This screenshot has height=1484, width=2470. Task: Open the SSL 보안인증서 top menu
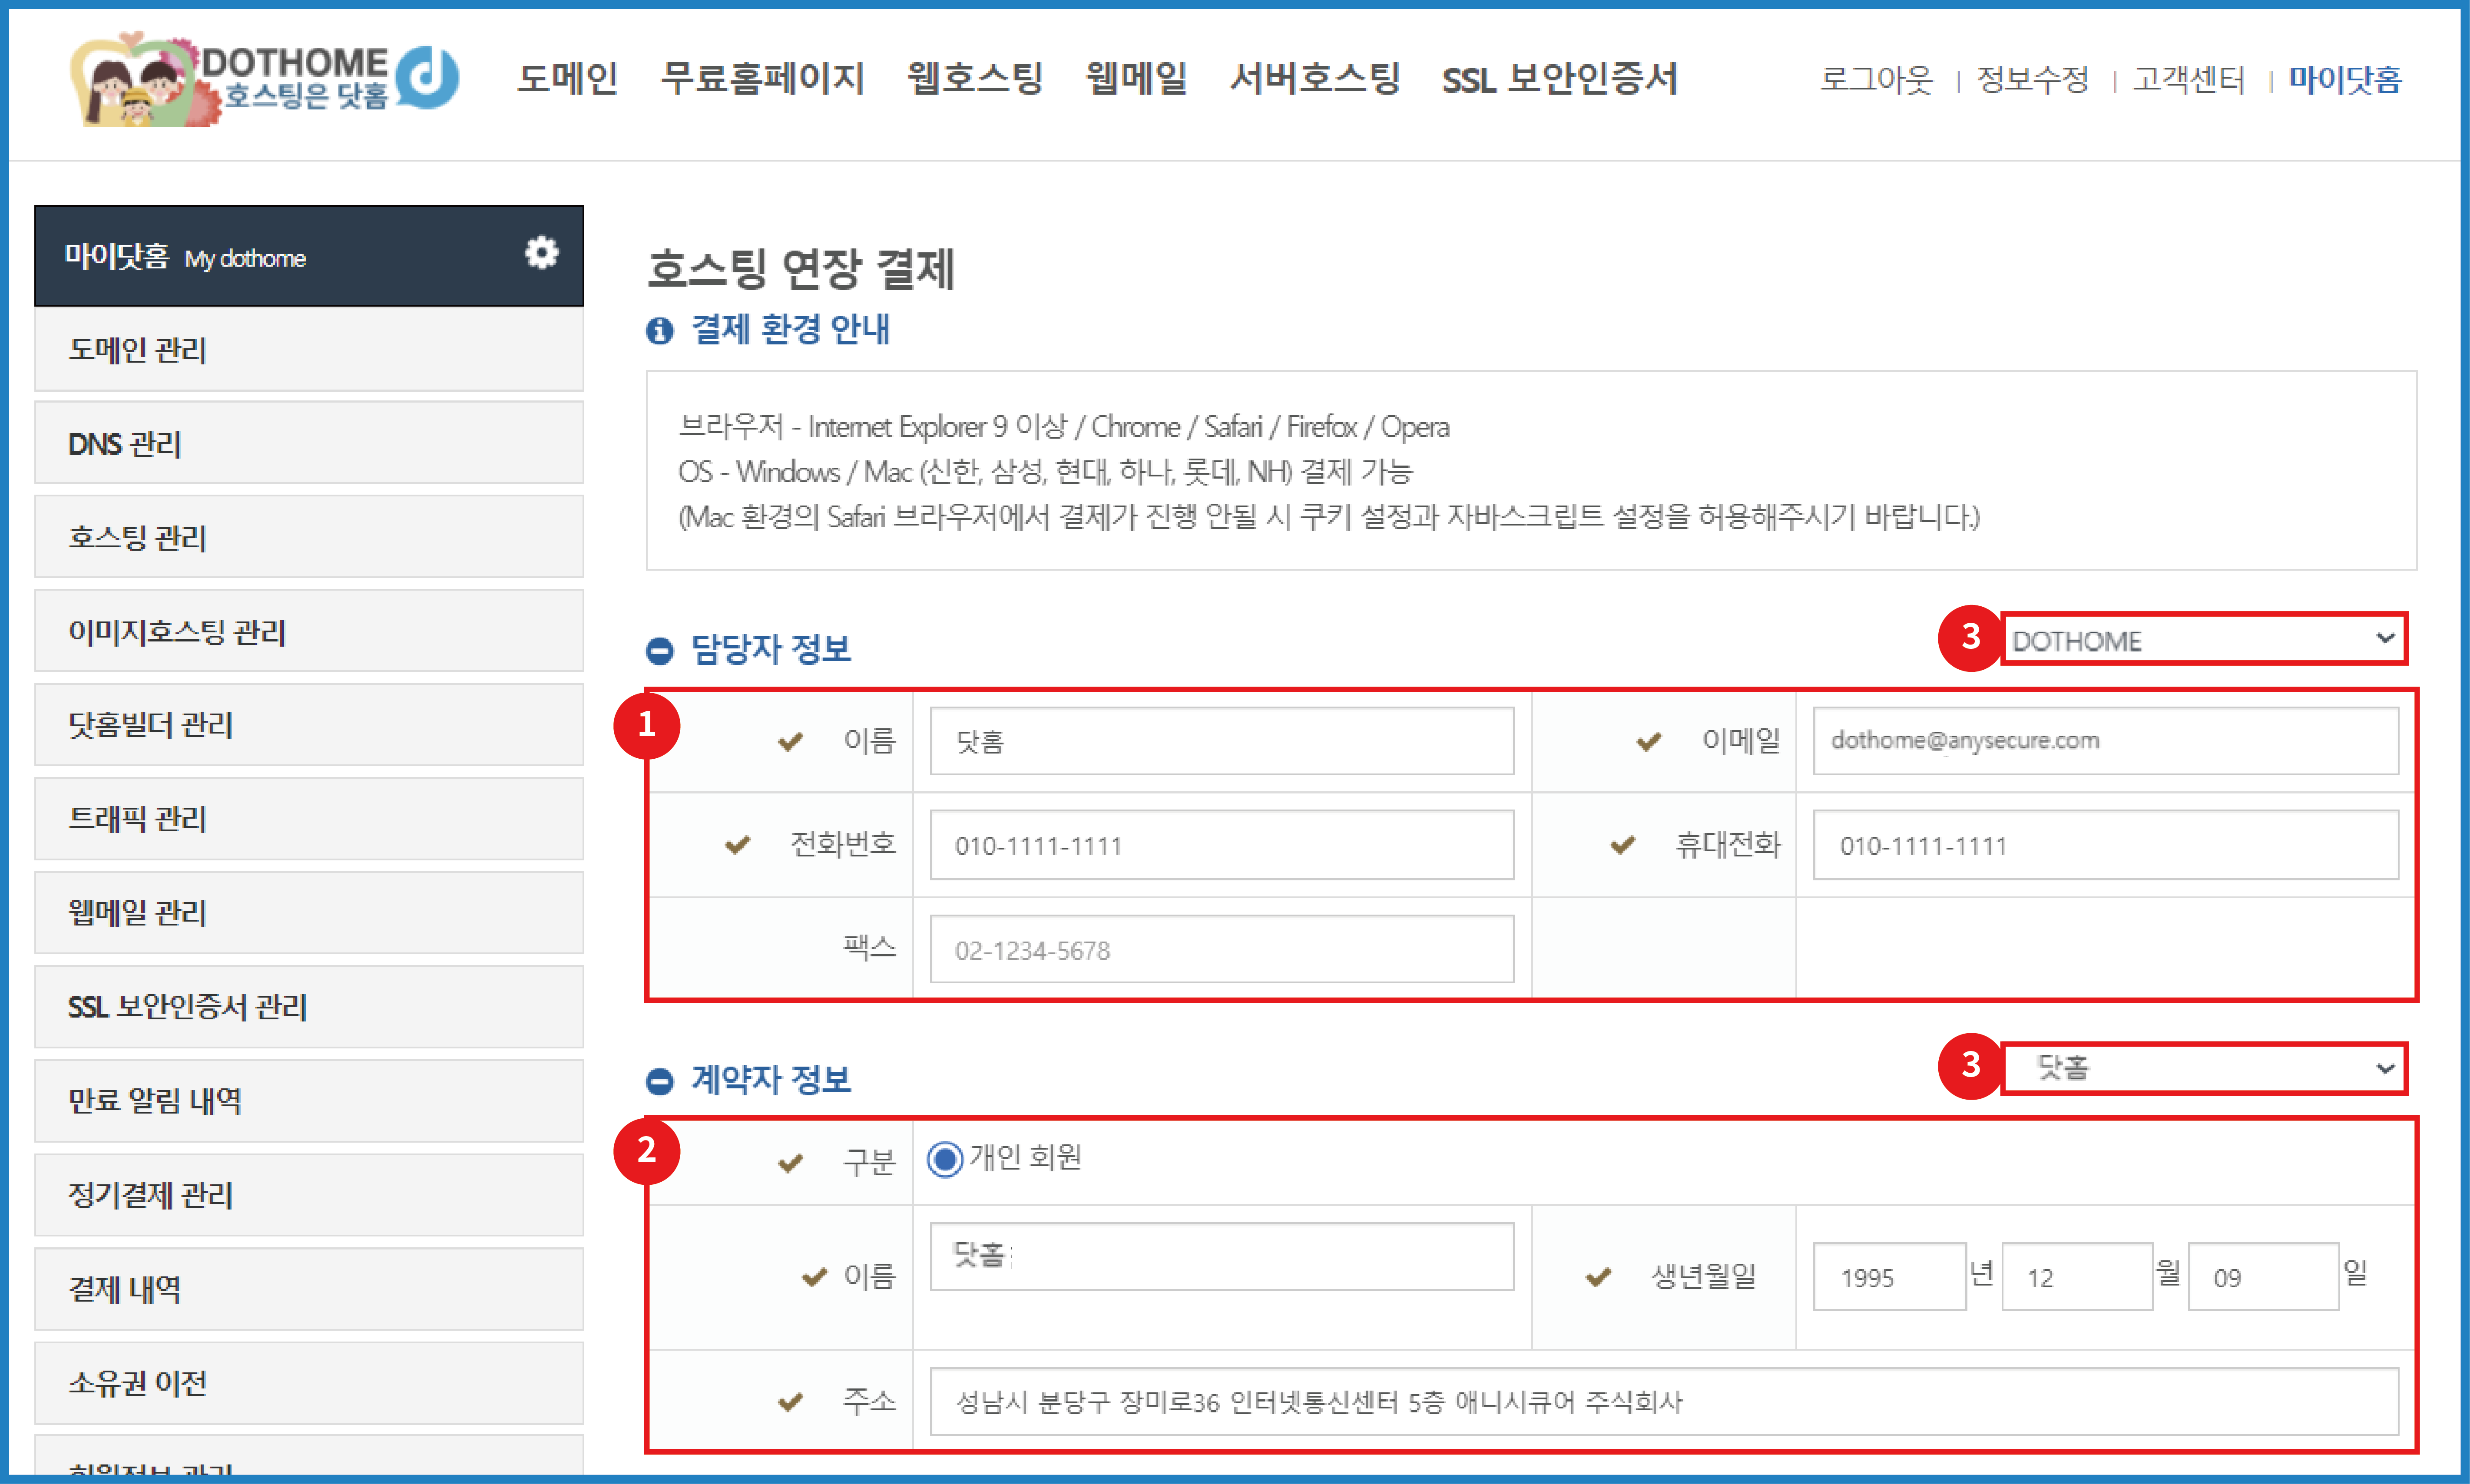(x=1559, y=78)
